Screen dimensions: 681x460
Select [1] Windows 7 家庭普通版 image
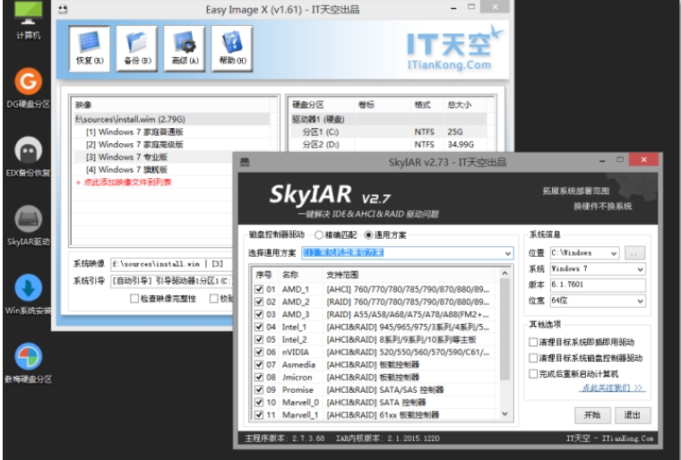[x=134, y=132]
